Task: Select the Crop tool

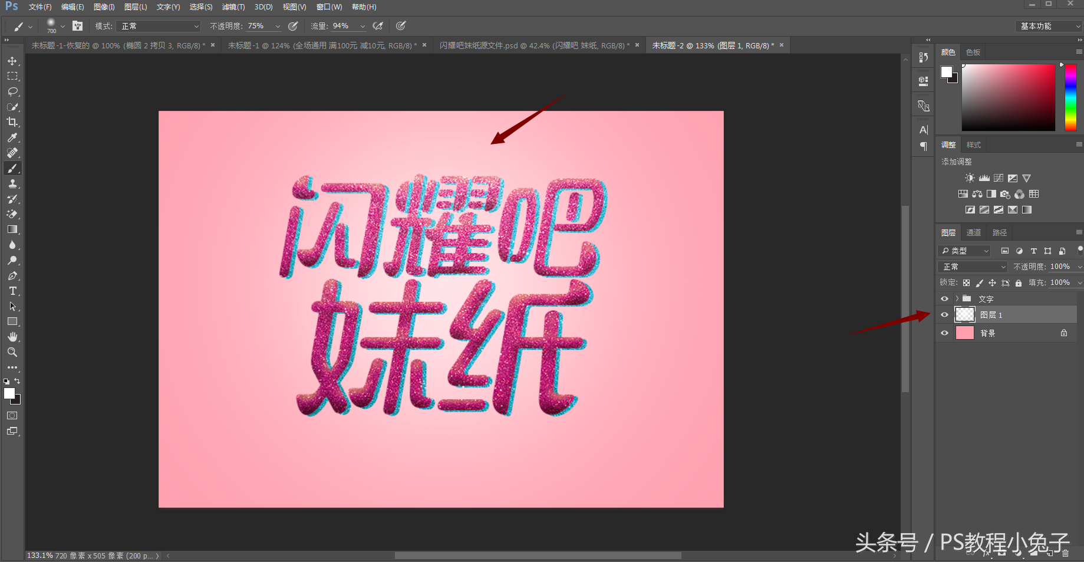Action: click(x=12, y=122)
